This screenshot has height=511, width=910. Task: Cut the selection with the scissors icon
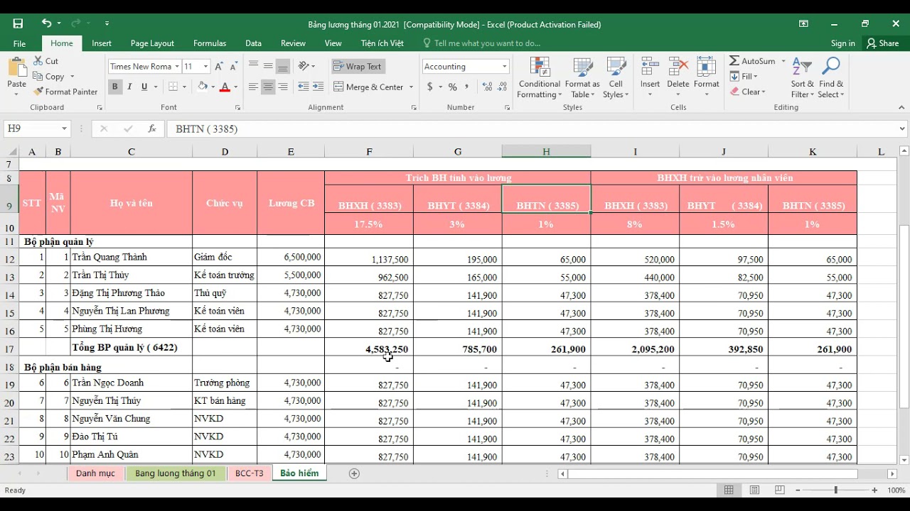pyautogui.click(x=46, y=61)
